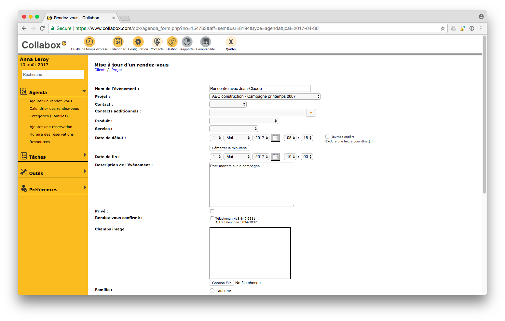Select Ajouter un rendez-vous in Agenda menu
This screenshot has width=505, height=321.
(x=51, y=101)
